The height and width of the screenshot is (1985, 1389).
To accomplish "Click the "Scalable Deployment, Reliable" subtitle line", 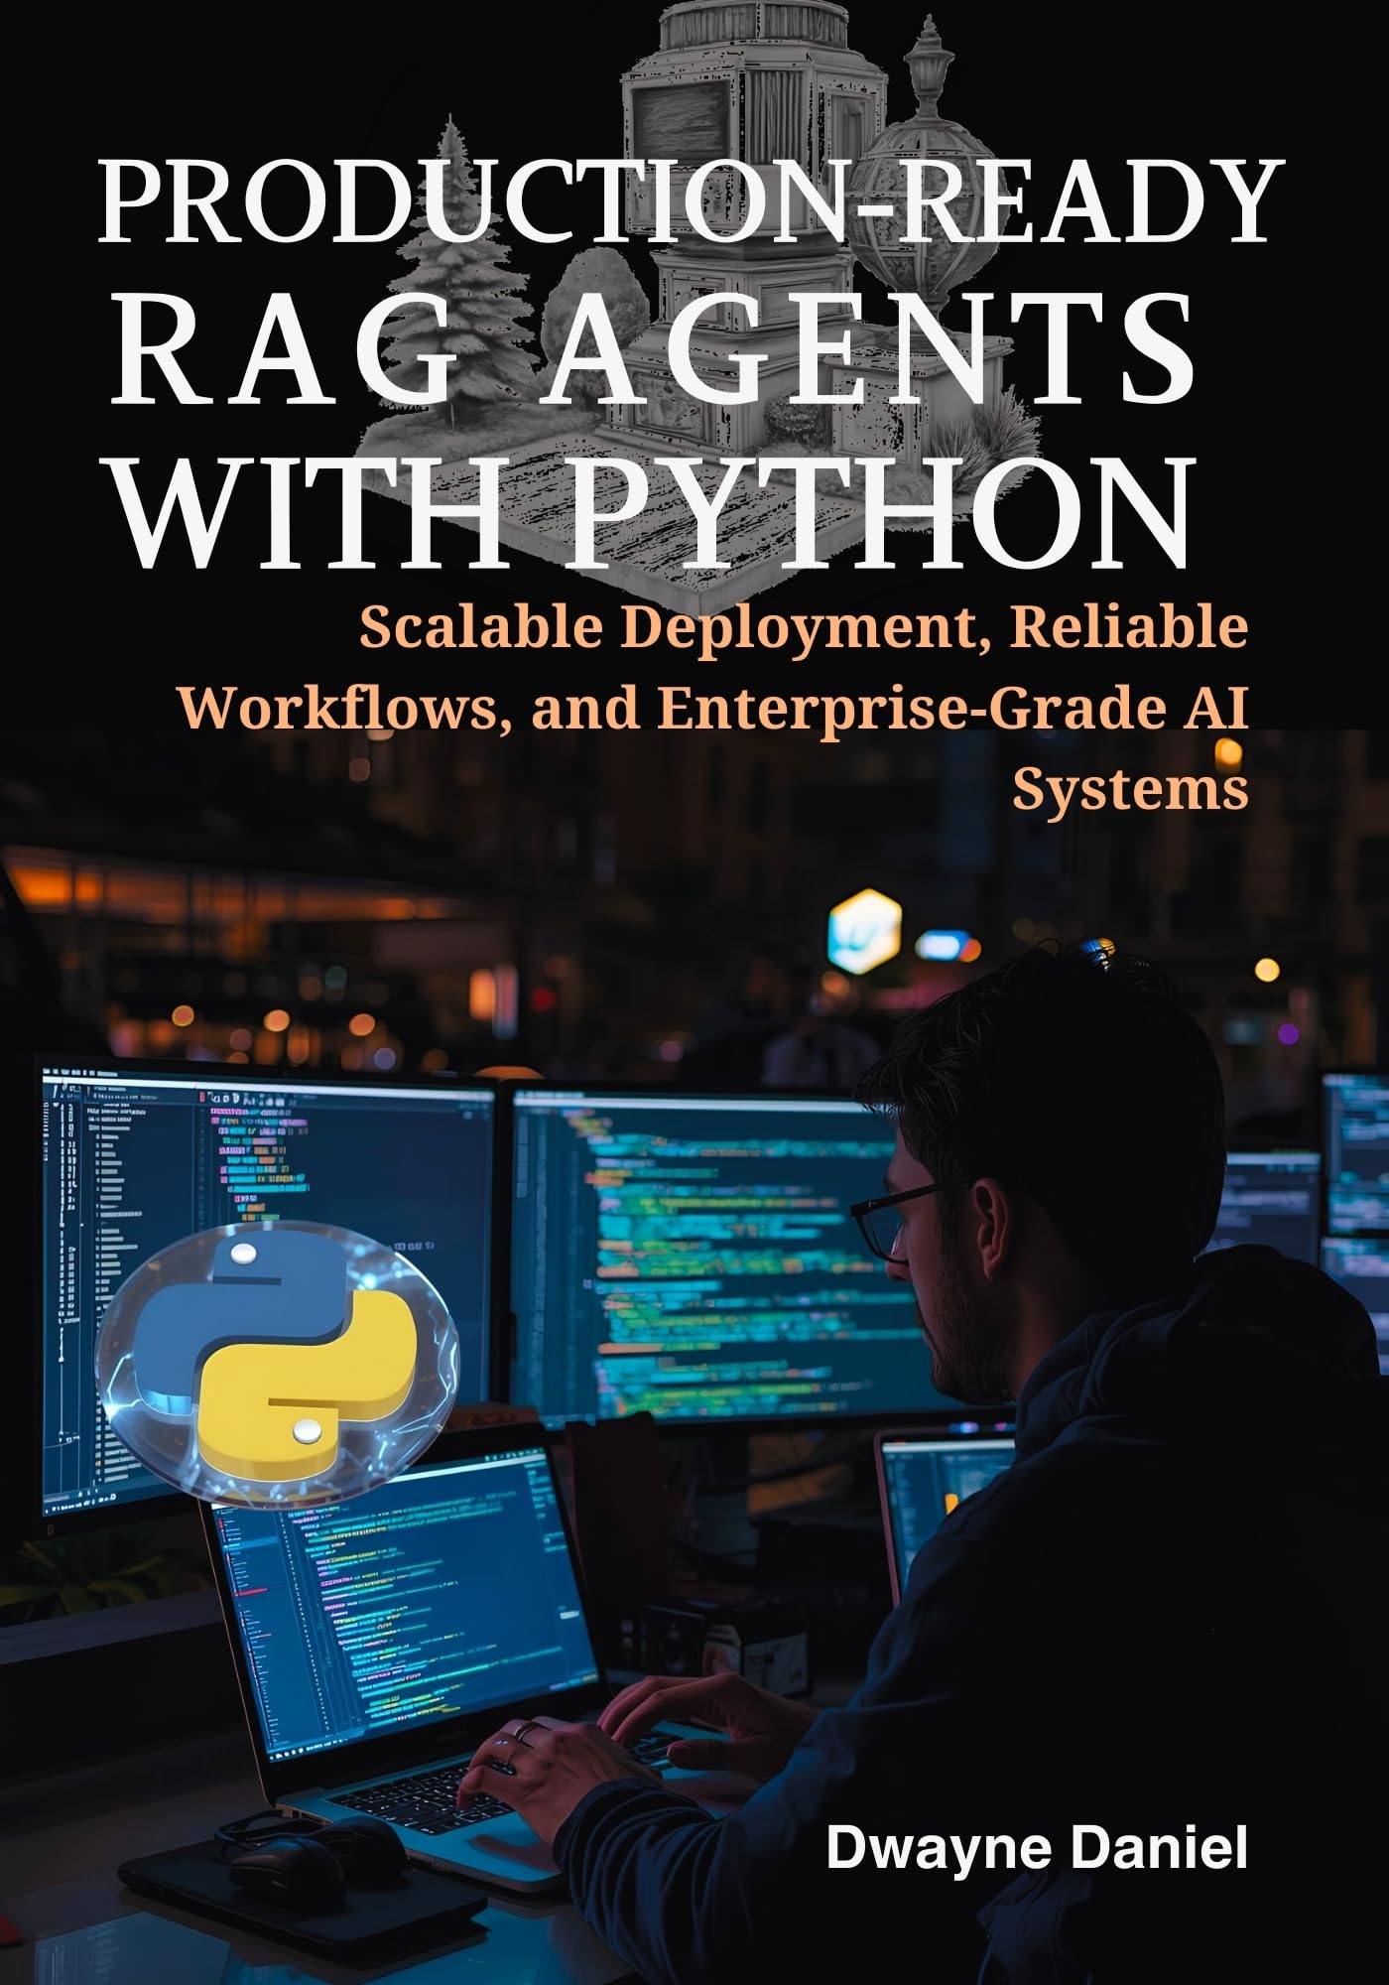I will click(803, 627).
